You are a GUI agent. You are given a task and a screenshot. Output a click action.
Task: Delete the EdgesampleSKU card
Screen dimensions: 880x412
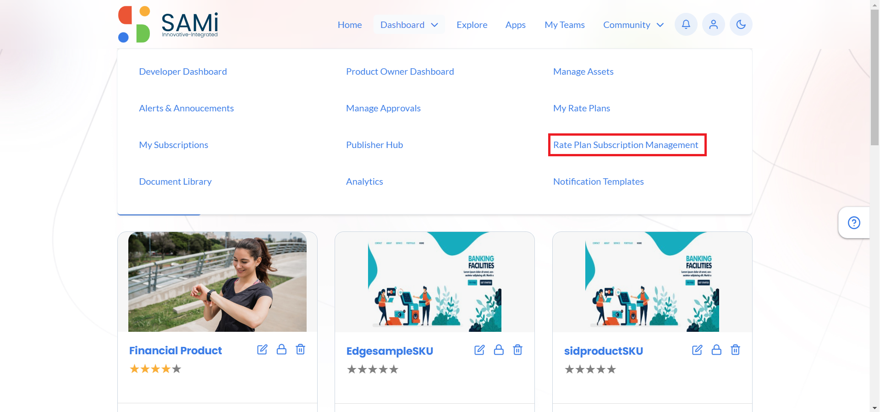pos(518,350)
